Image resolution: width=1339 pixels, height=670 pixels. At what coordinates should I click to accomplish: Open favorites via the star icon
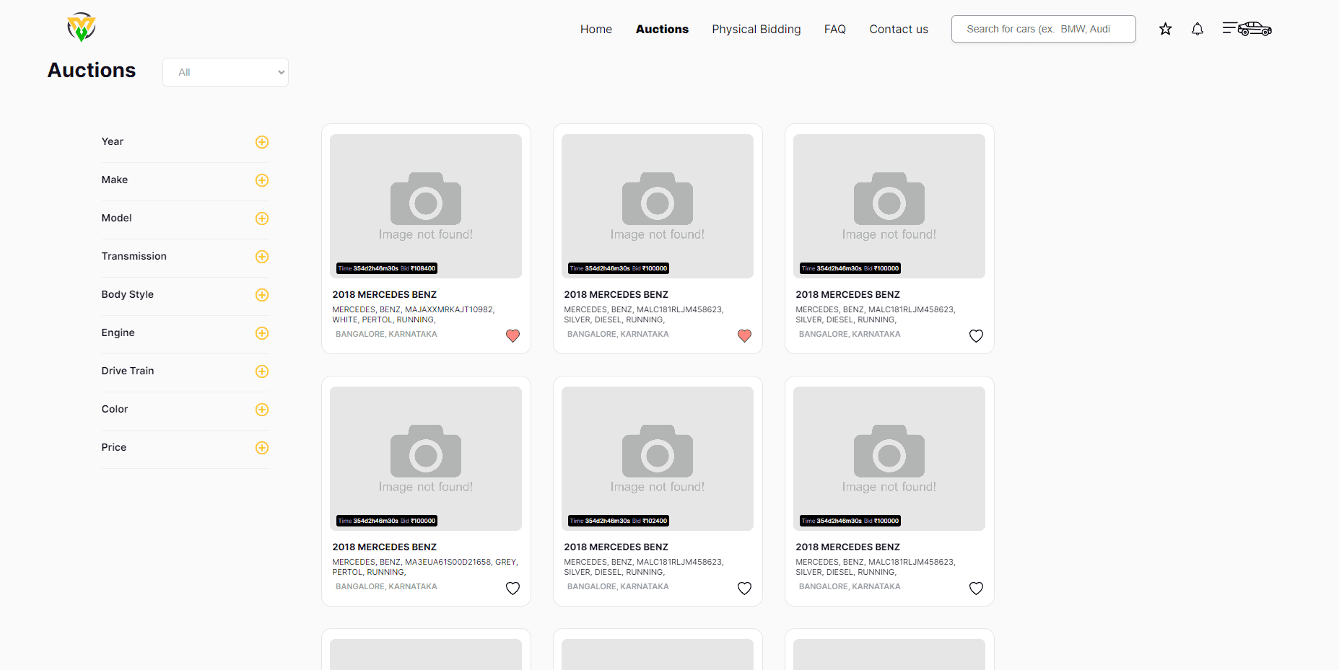[x=1165, y=29]
